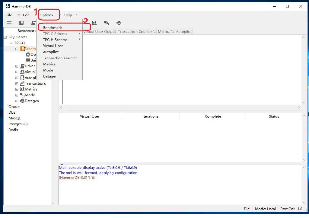The height and width of the screenshot is (218, 309).
Task: Click the script editor horizontal scrollbar right arrow
Action: 299,108
